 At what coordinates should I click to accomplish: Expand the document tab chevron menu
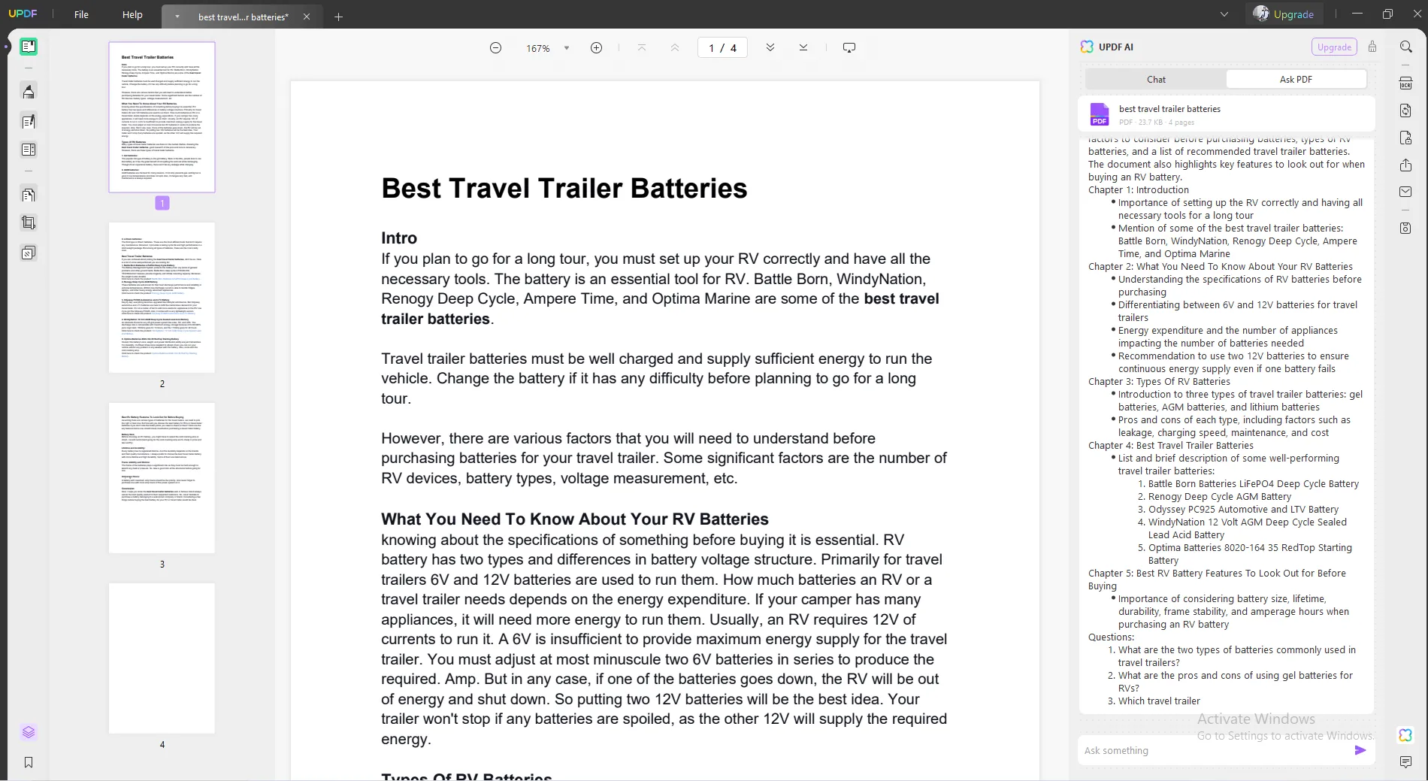[x=177, y=17]
